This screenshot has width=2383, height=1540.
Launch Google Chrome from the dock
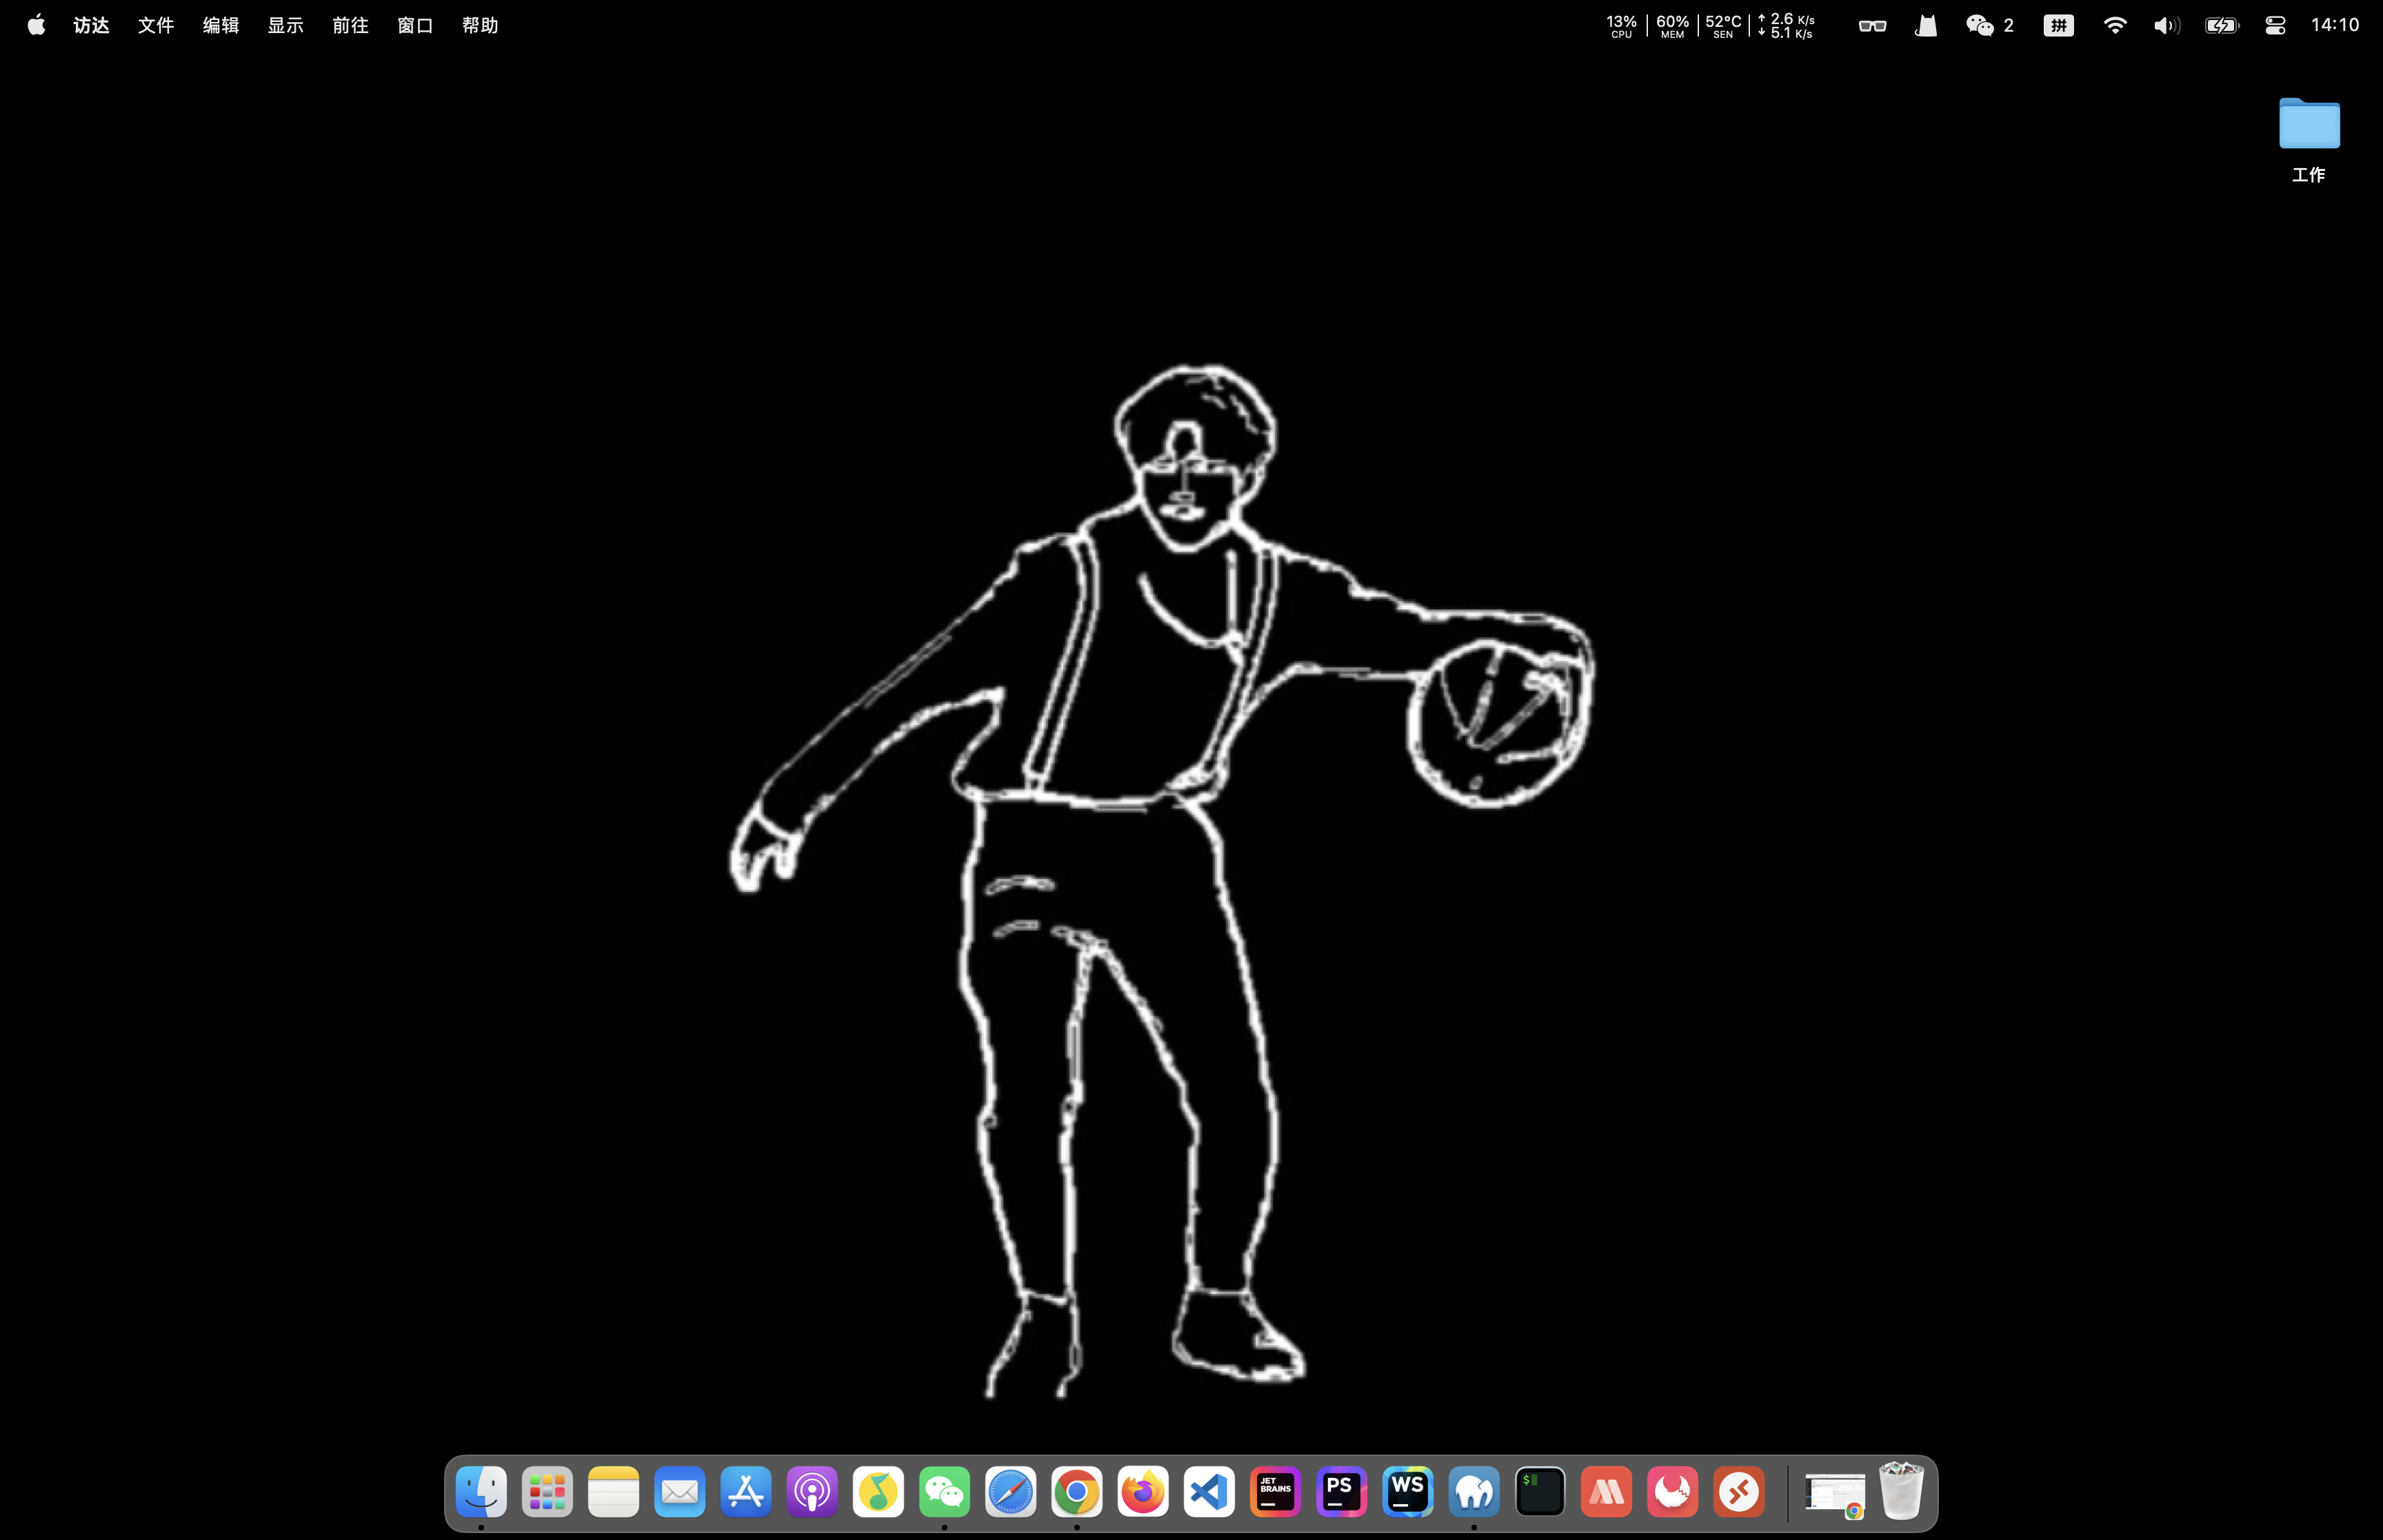pos(1076,1492)
